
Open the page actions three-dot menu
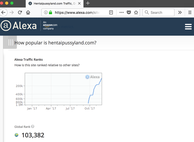pyautogui.click(x=121, y=12)
